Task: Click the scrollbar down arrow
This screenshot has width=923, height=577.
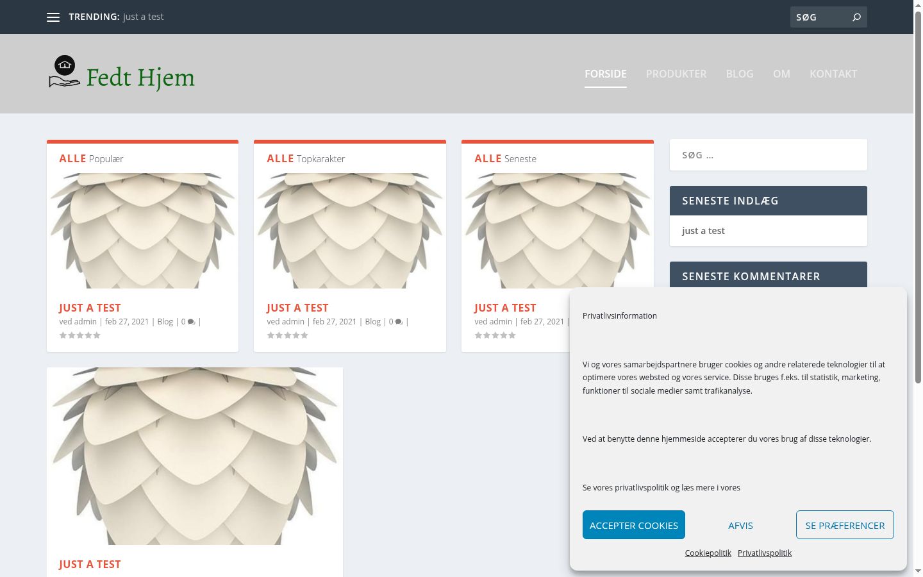Action: 918,571
